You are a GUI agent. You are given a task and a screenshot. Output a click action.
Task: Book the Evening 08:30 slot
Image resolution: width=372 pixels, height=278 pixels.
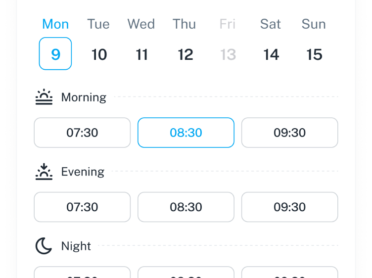pos(186,207)
